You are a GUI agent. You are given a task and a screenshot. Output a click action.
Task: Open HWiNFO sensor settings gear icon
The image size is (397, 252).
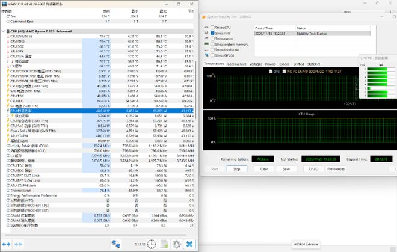click(x=176, y=244)
